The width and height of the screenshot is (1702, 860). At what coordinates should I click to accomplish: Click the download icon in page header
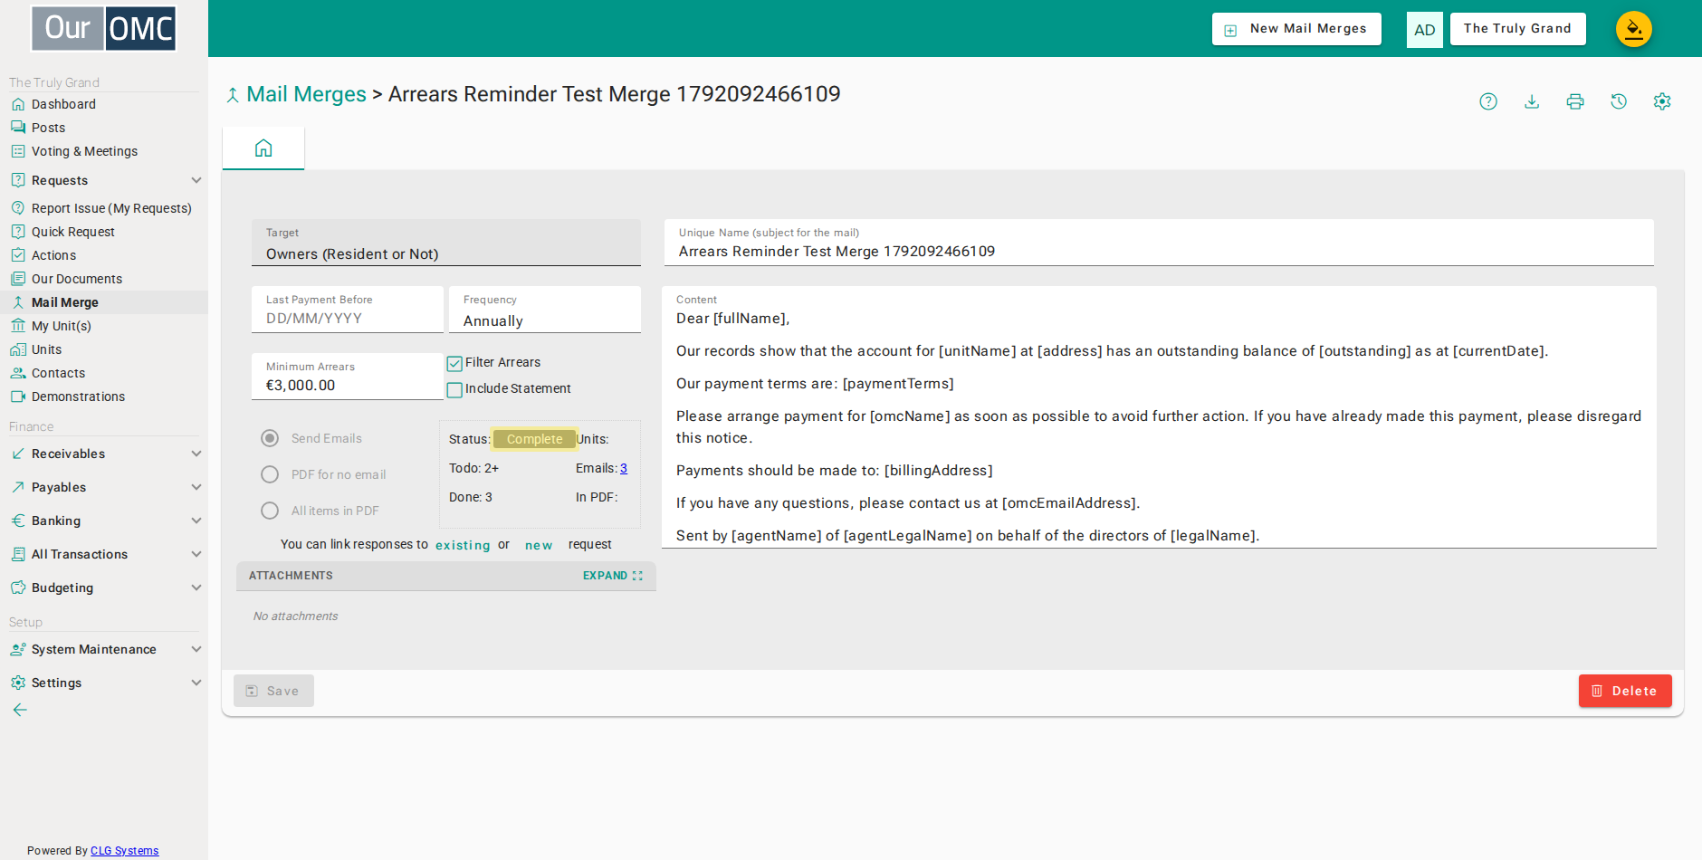1532,101
